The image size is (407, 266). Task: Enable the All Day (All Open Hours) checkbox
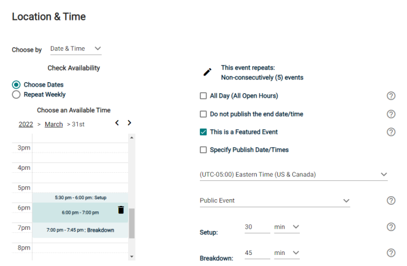(203, 96)
